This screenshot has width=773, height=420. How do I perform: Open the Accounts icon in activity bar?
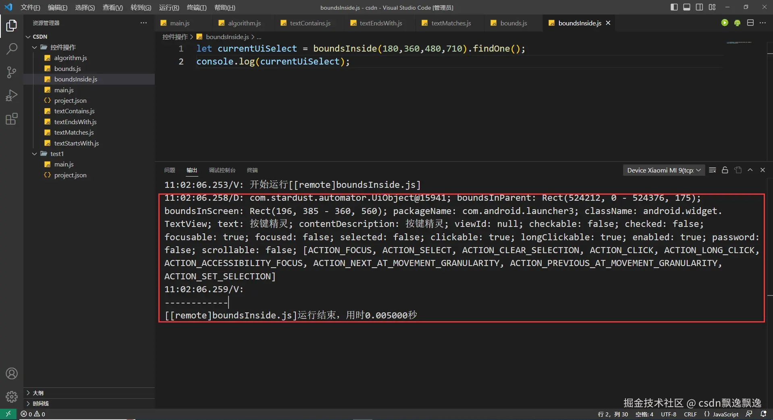pyautogui.click(x=12, y=374)
